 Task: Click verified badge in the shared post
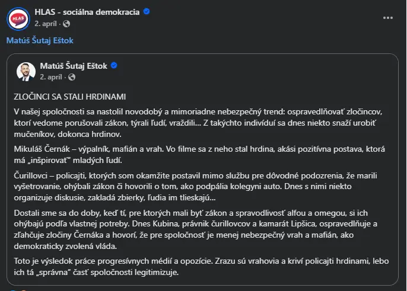click(x=113, y=65)
